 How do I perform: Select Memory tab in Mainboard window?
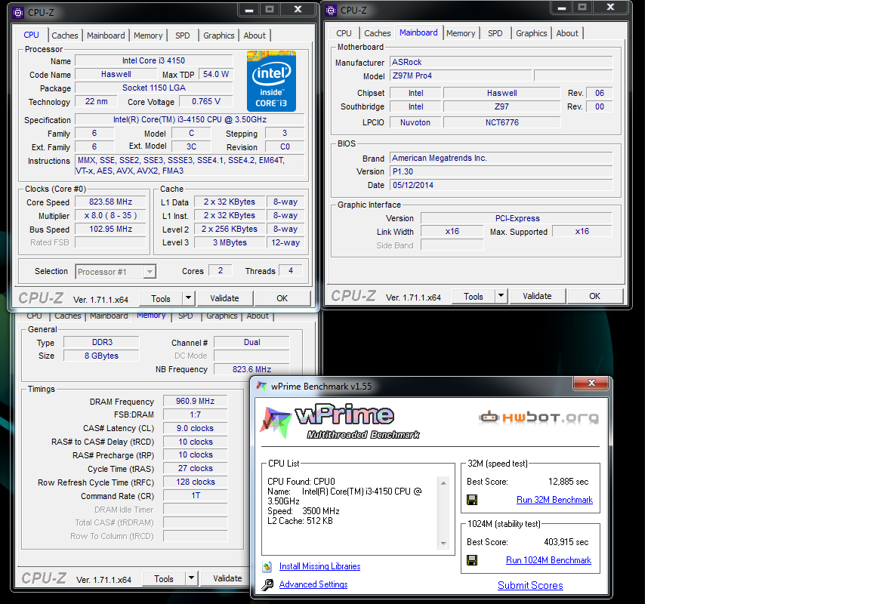[x=461, y=33]
